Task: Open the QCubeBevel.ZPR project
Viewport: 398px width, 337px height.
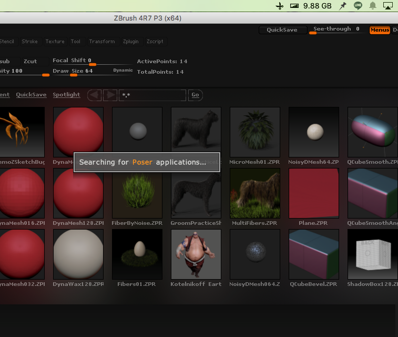Action: point(314,254)
